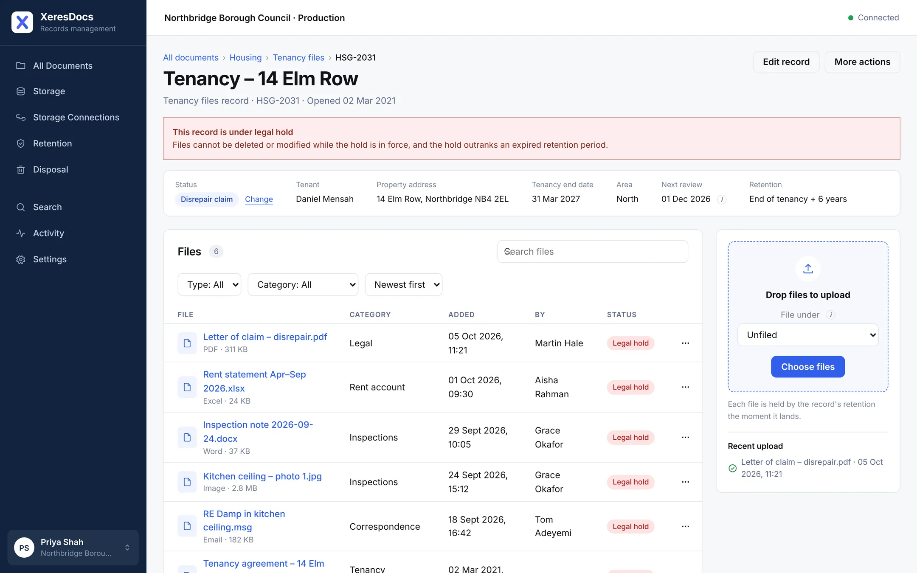Open the Type: All filter dropdown
Image resolution: width=917 pixels, height=573 pixels.
209,285
